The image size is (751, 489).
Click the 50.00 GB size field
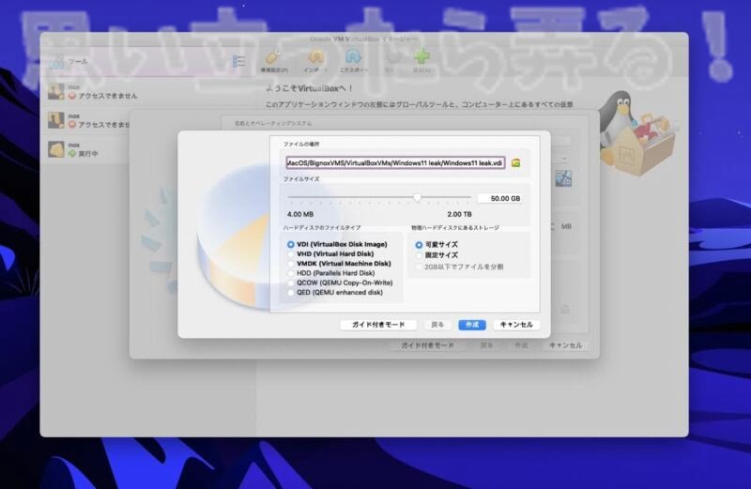(x=499, y=198)
